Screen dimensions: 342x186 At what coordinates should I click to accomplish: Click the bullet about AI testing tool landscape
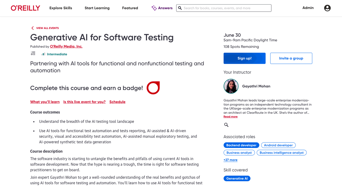coord(86,121)
